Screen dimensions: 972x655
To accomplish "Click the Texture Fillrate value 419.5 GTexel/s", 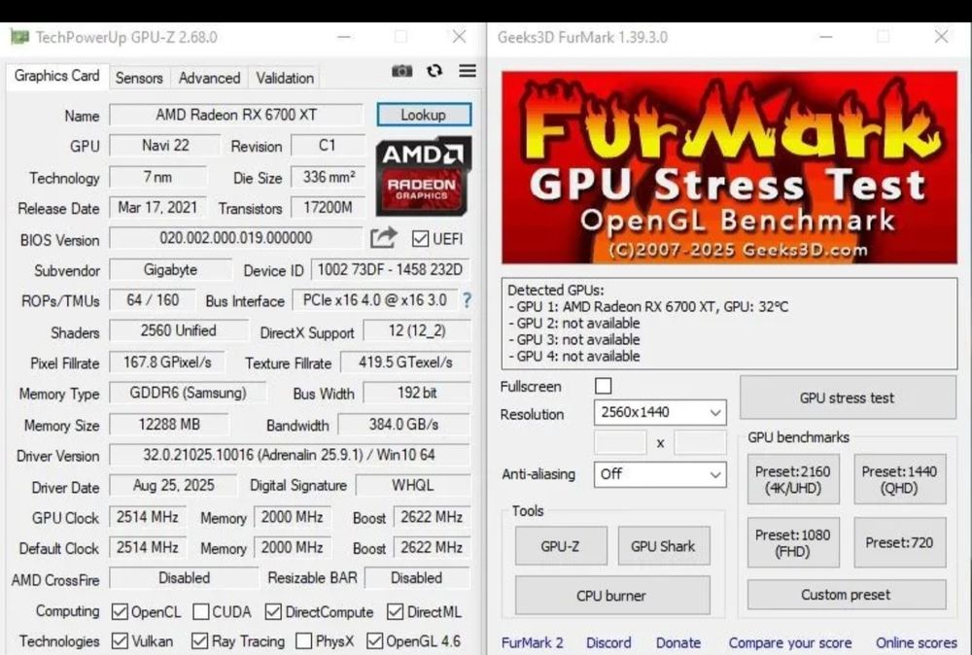I will point(405,362).
